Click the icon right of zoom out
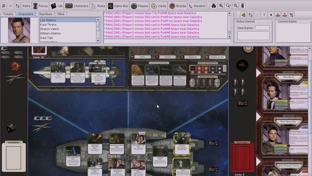The image size is (312, 176). (x=243, y=5)
